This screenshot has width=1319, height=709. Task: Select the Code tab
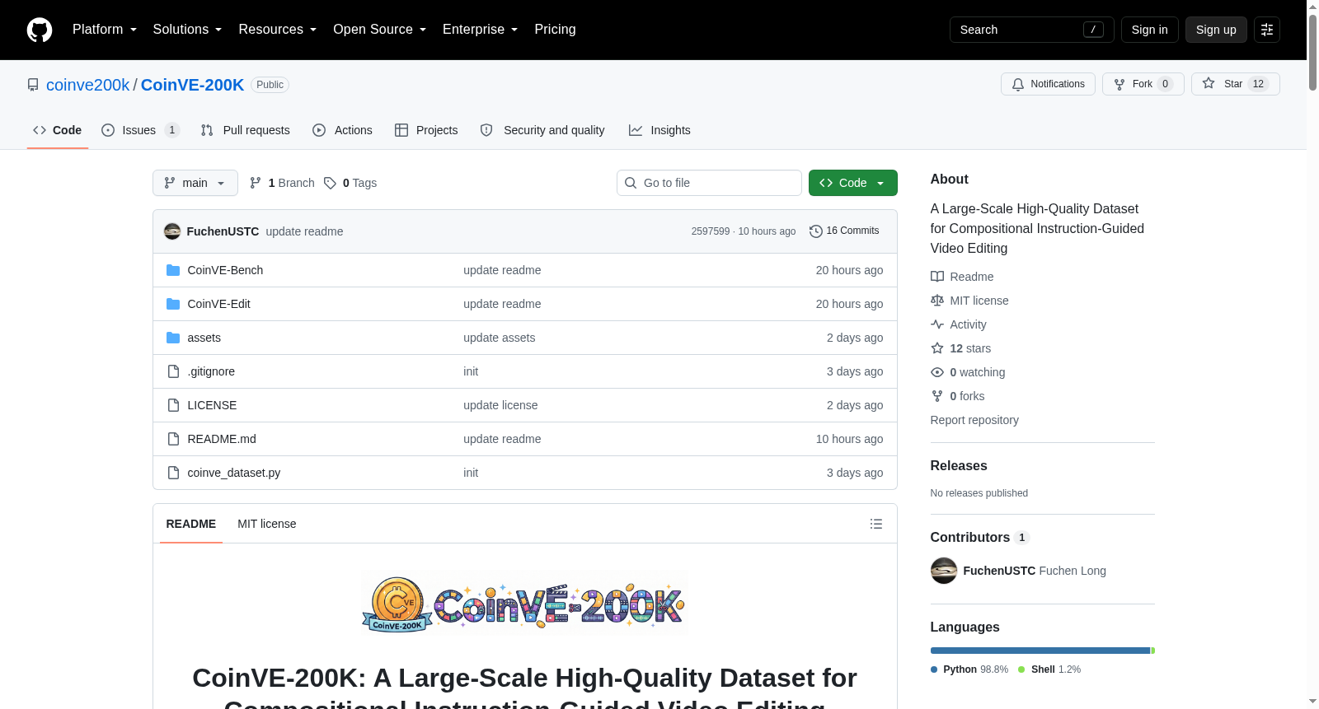pos(58,130)
